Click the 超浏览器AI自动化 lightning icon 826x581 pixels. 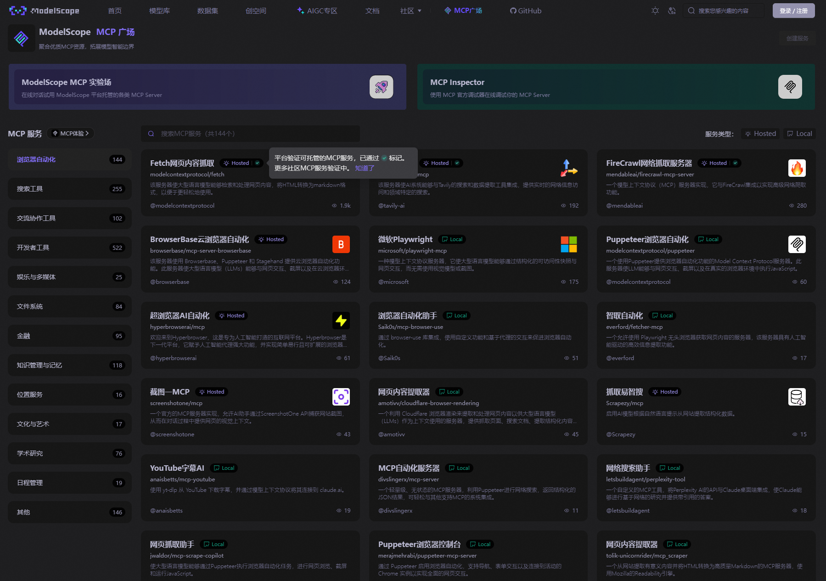341,321
